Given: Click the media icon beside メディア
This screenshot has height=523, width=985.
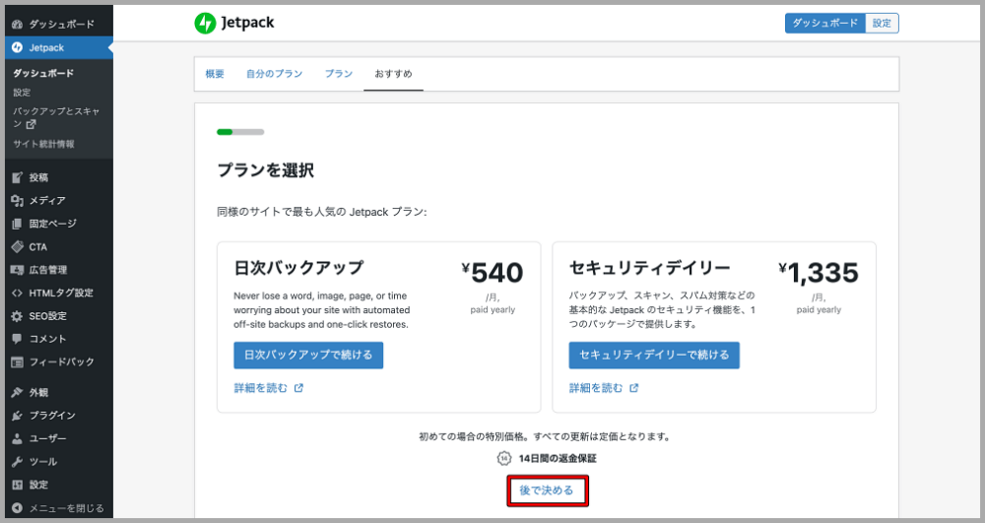Looking at the screenshot, I should [x=17, y=200].
